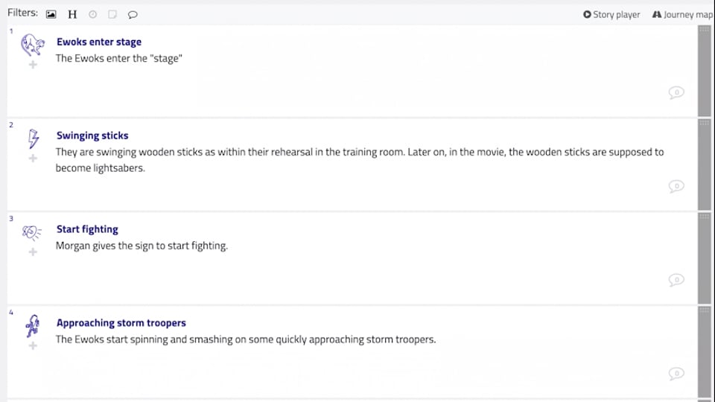The image size is (715, 402).
Task: Toggle the clock time filter
Action: point(92,14)
